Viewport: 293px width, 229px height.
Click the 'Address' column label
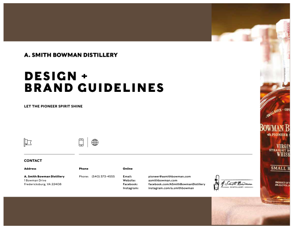30,169
